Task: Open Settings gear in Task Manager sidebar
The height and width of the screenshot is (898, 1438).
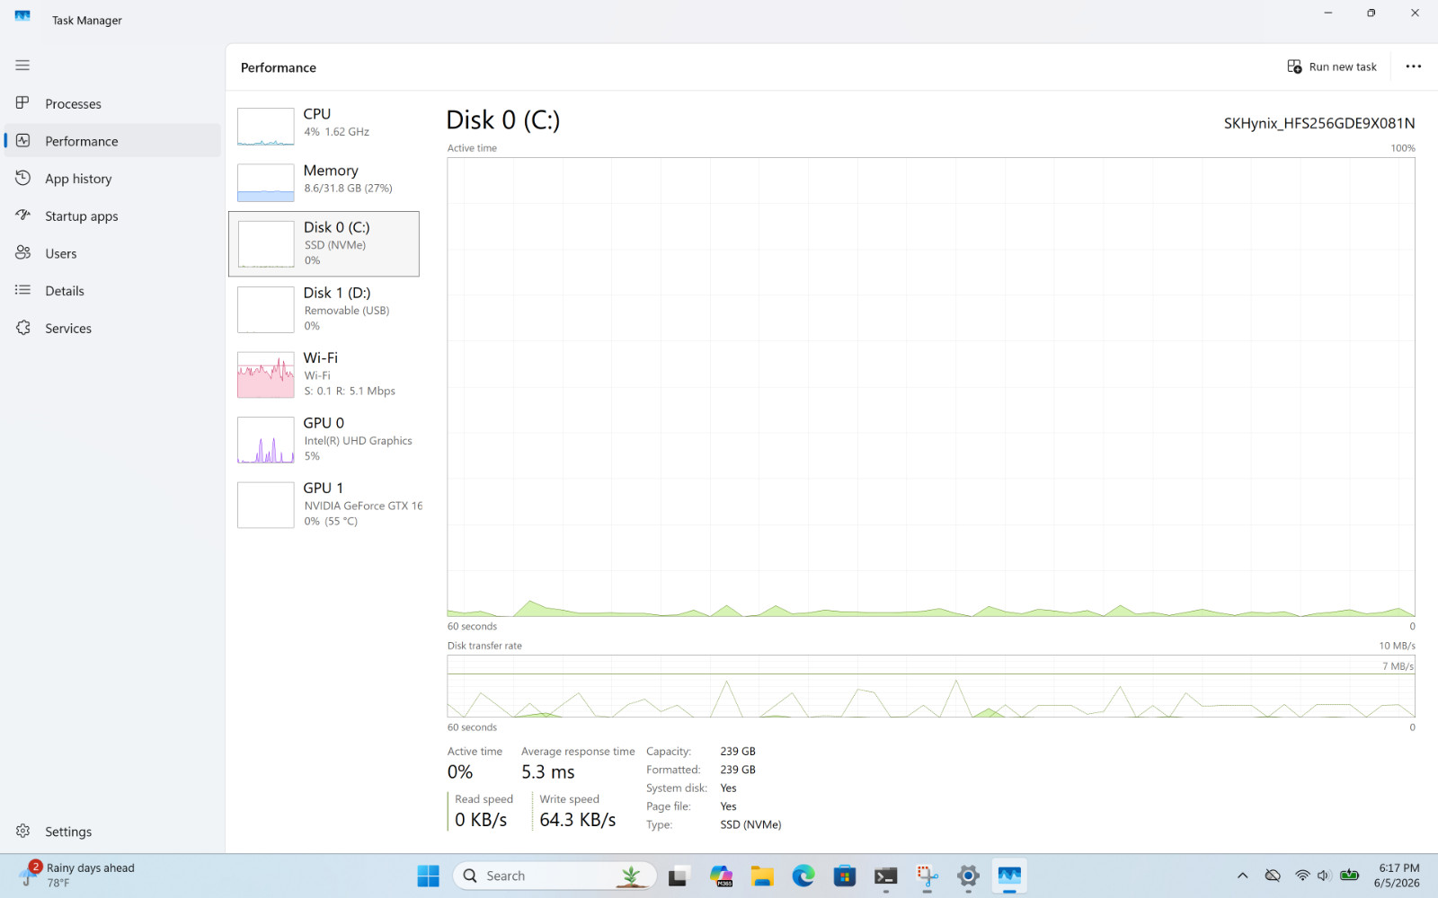Action: [22, 832]
